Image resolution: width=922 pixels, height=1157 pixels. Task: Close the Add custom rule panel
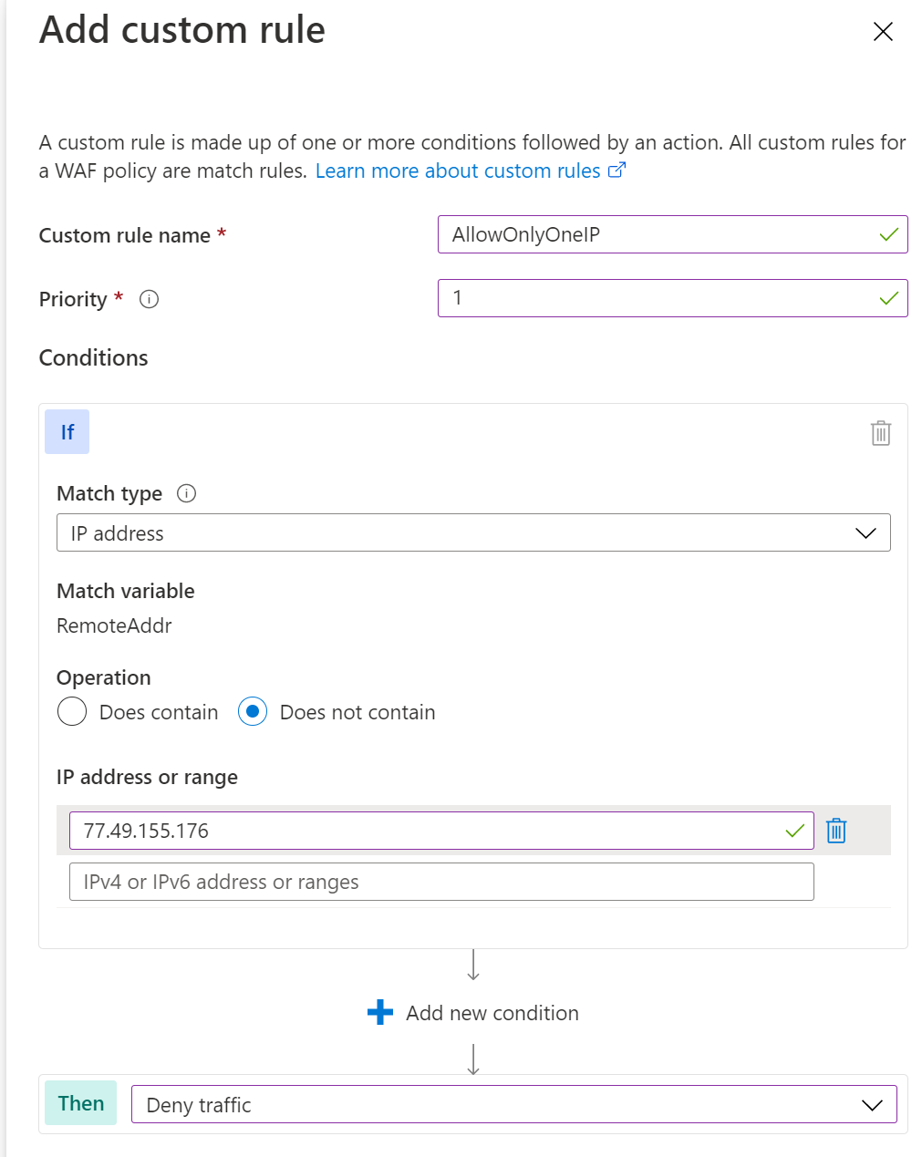882,31
